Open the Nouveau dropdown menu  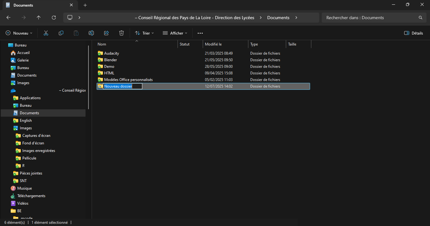pos(19,33)
